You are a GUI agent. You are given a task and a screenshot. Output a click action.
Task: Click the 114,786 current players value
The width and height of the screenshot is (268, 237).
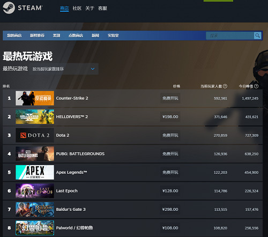(221, 191)
